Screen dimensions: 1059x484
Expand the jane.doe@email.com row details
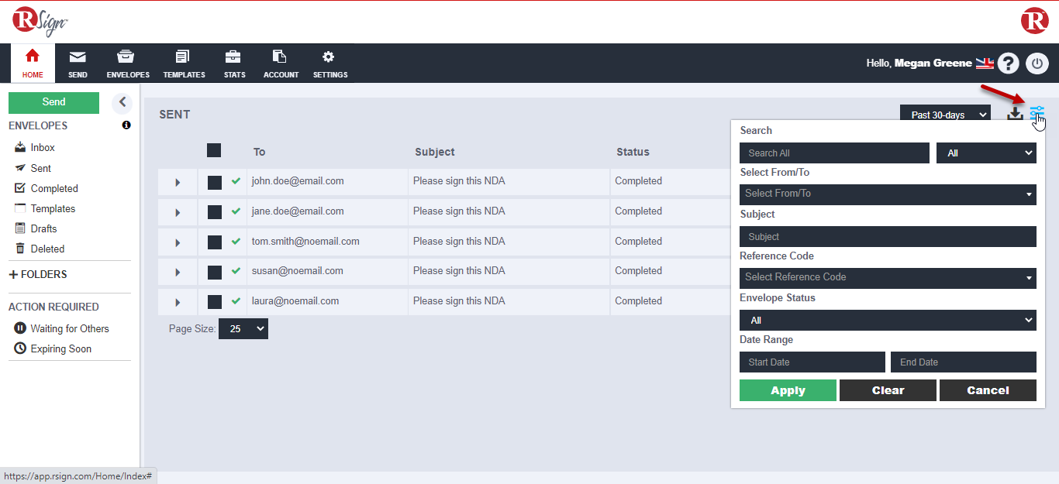tap(178, 212)
